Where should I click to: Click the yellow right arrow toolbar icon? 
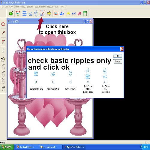(x=49, y=13)
